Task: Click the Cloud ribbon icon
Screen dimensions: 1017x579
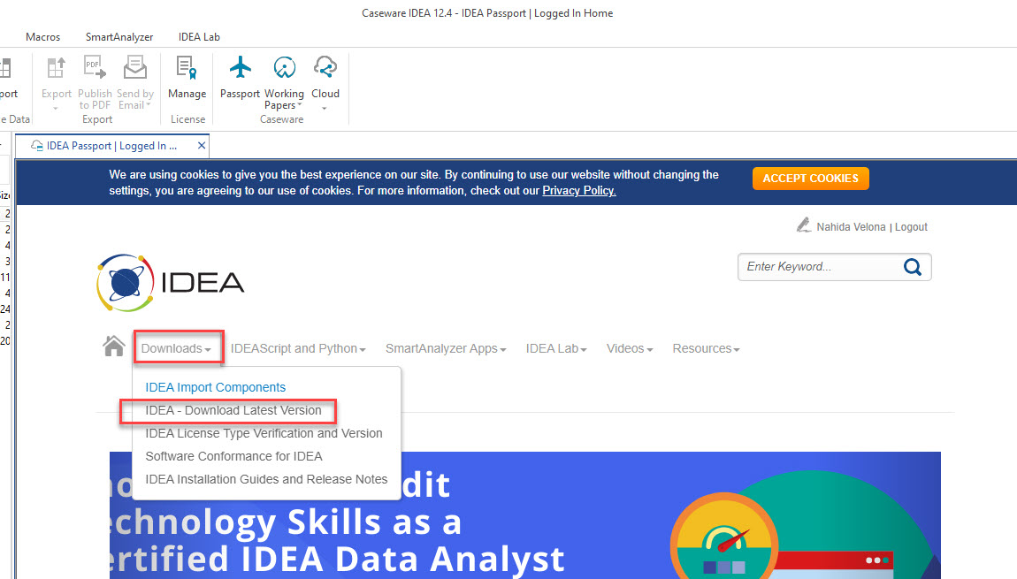Action: (325, 69)
